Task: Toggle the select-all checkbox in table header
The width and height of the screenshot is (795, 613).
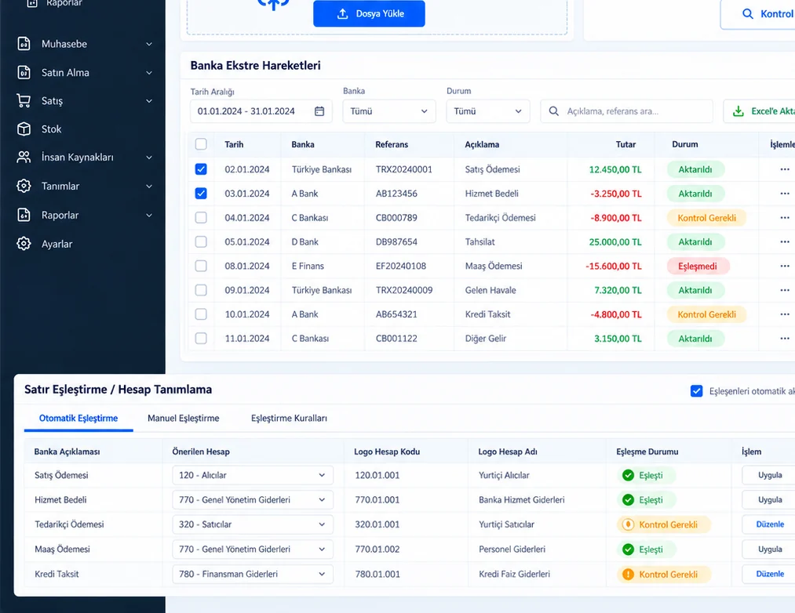Action: [x=201, y=144]
